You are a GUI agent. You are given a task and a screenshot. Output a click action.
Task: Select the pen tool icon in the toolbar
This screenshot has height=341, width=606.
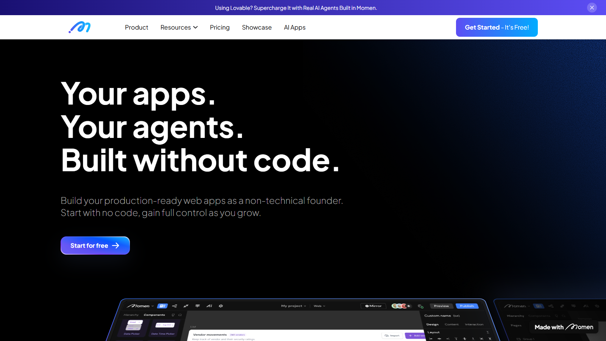click(x=186, y=306)
